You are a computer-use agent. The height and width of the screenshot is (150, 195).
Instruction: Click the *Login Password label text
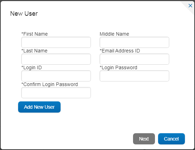click(118, 67)
